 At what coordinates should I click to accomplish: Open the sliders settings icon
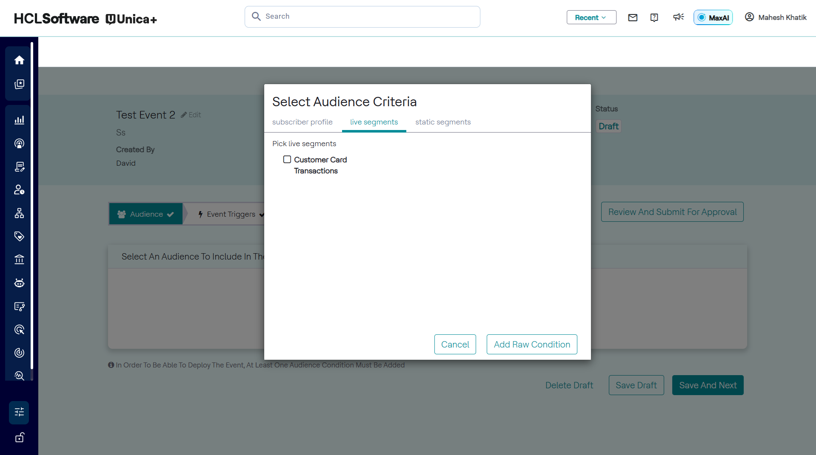(x=19, y=412)
